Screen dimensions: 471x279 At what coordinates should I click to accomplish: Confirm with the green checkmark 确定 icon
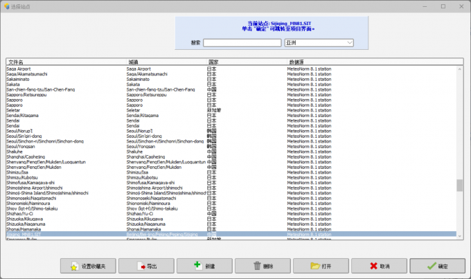pyautogui.click(x=432, y=266)
